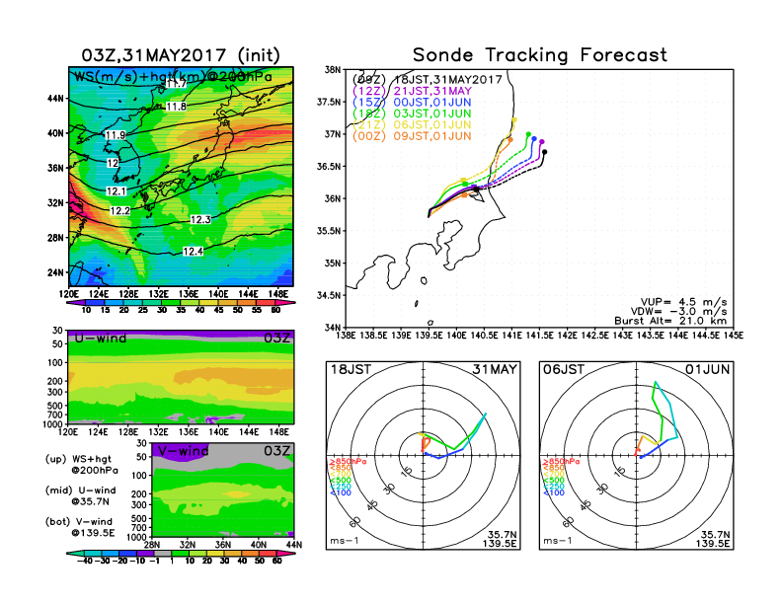Select the orange "(00Z) 09JST,01JUN" legend entry
The width and height of the screenshot is (782, 604).
click(x=412, y=136)
